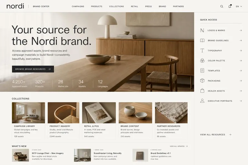The height and width of the screenshot is (165, 248).
Task: Click the '34' markets stat
Action: [x=81, y=82]
